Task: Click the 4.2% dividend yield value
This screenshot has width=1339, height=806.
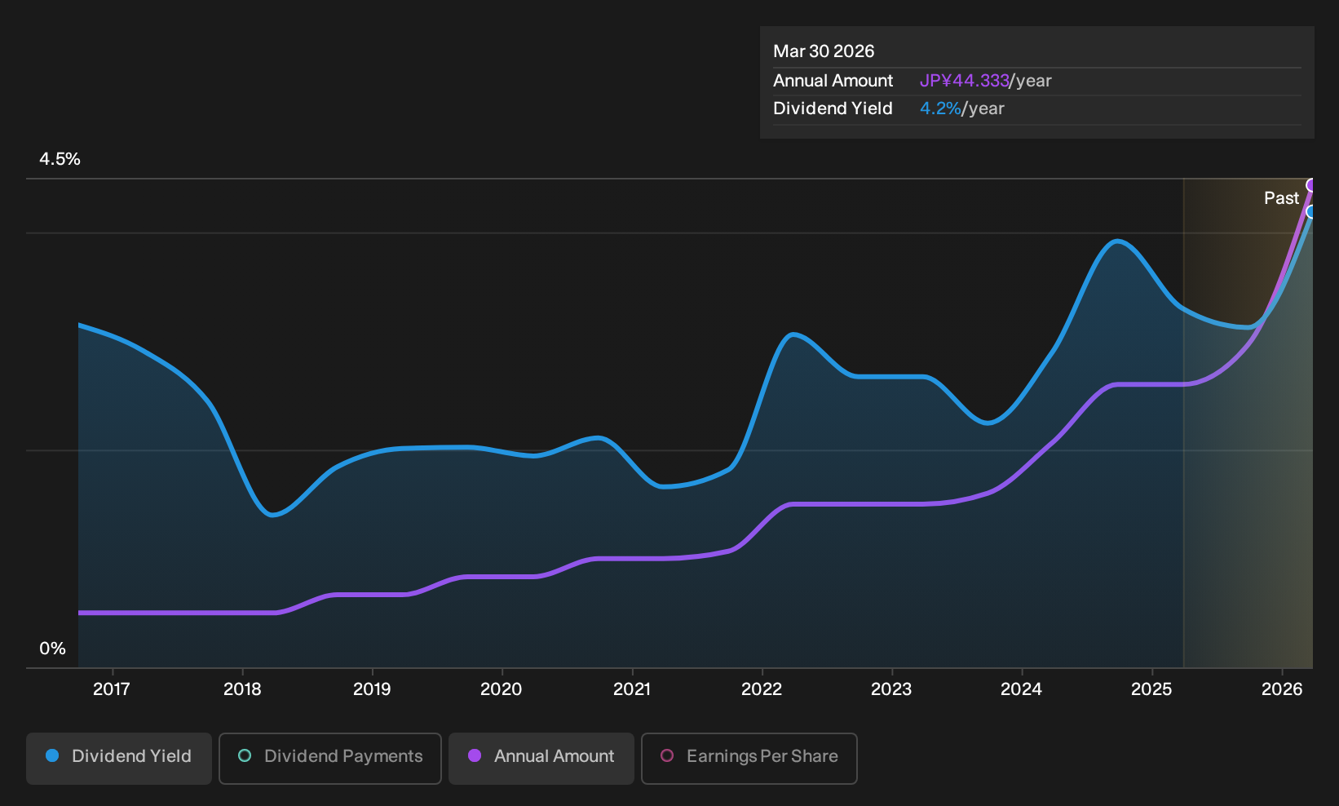Action: coord(940,108)
